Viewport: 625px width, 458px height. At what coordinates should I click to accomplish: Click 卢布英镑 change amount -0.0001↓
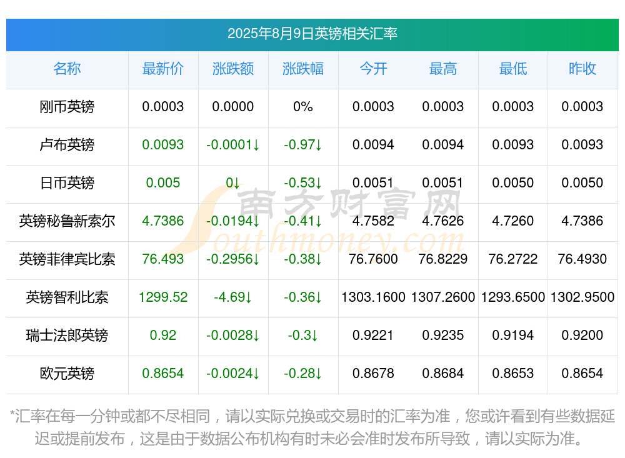(233, 145)
